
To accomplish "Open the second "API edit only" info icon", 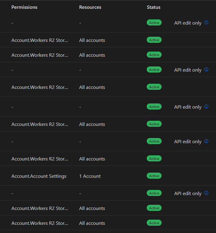I will click(206, 69).
